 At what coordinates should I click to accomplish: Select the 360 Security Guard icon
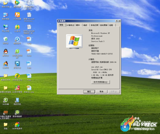[x=17, y=76]
